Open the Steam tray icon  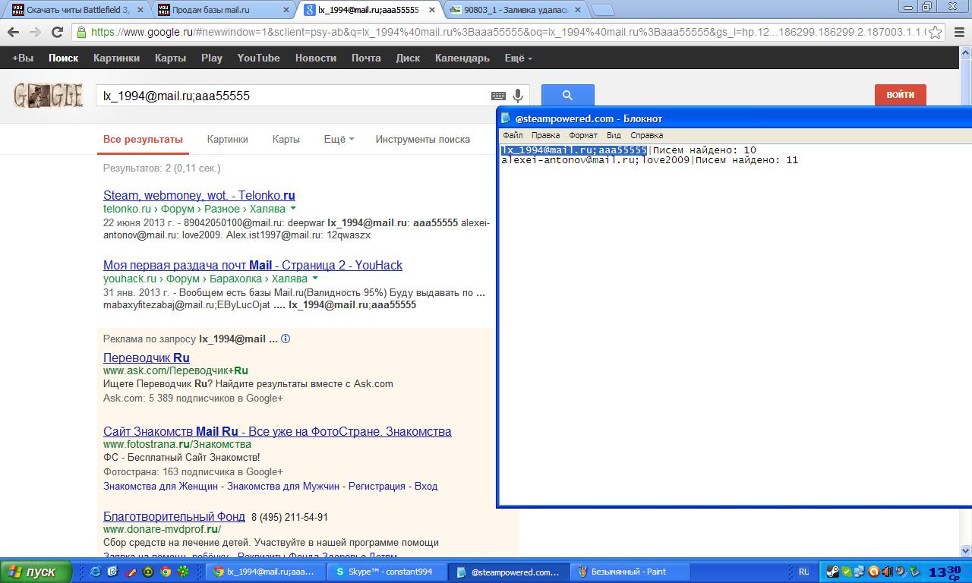tap(833, 572)
